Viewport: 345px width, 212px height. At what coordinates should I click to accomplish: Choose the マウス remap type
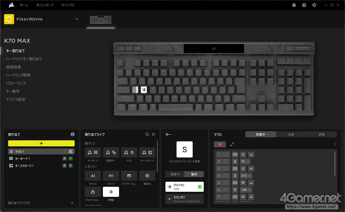(x=129, y=152)
